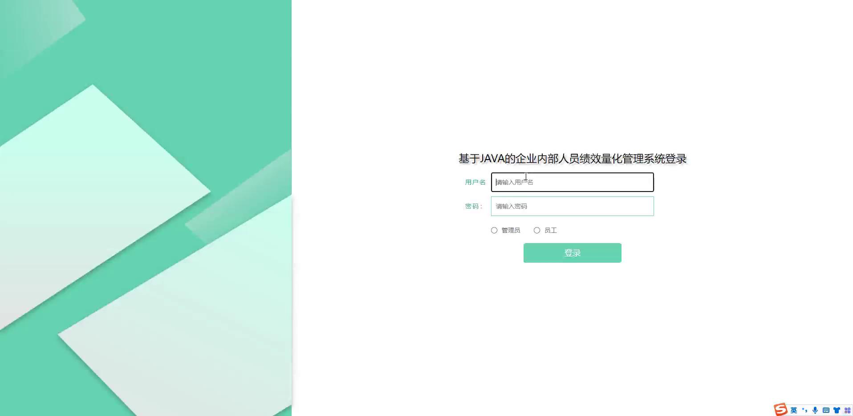853x416 pixels.
Task: Click the 用户名 field label
Action: tap(475, 182)
